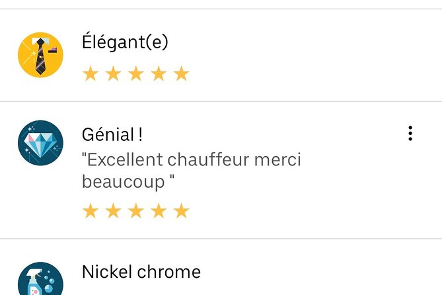Tap the first star of the Génial review
442x295 pixels.
pos(90,211)
